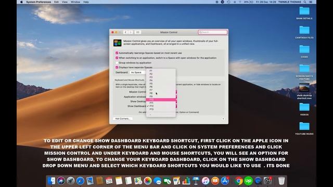The height and width of the screenshot is (187, 333).
Task: Toggle When switching to an application checkbox
Action: [117, 58]
